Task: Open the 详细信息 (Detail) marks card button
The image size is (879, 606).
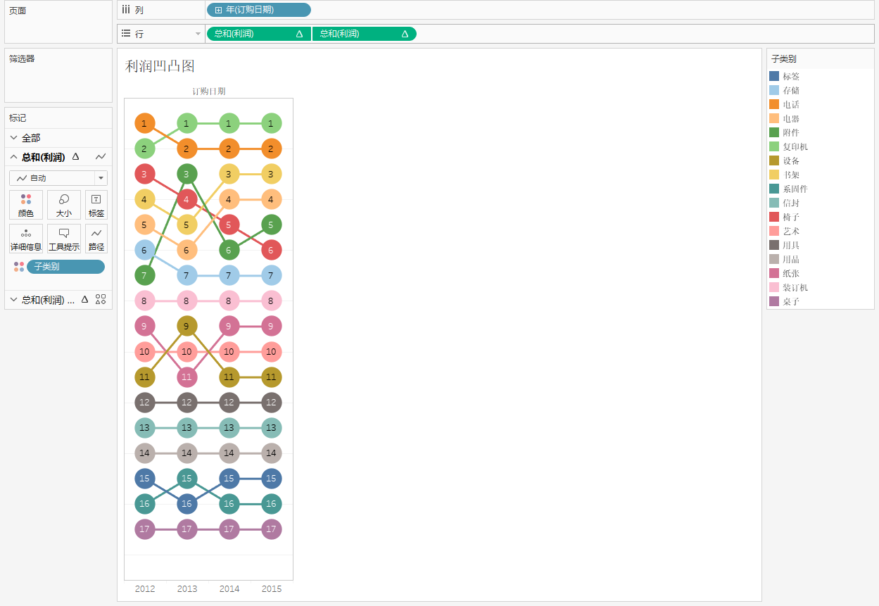Action: (x=26, y=239)
